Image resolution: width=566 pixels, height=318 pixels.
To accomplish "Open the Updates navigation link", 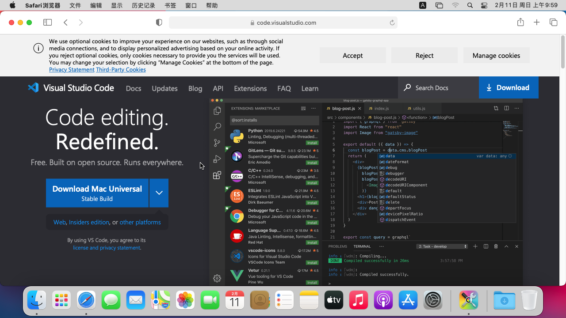I will [x=164, y=88].
